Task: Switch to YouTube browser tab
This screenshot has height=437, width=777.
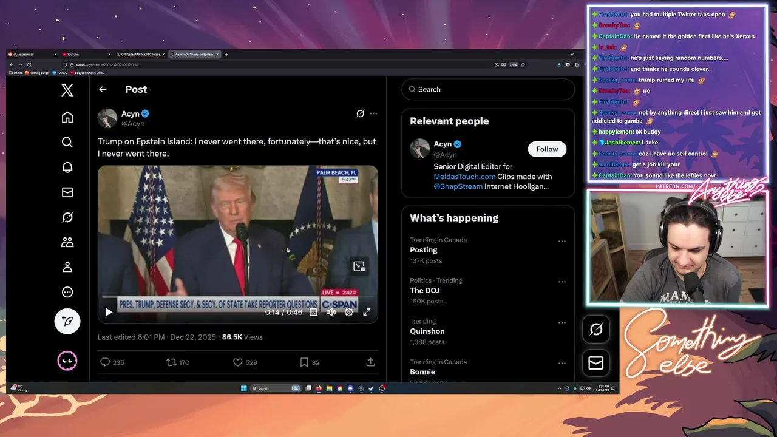Action: tap(87, 54)
